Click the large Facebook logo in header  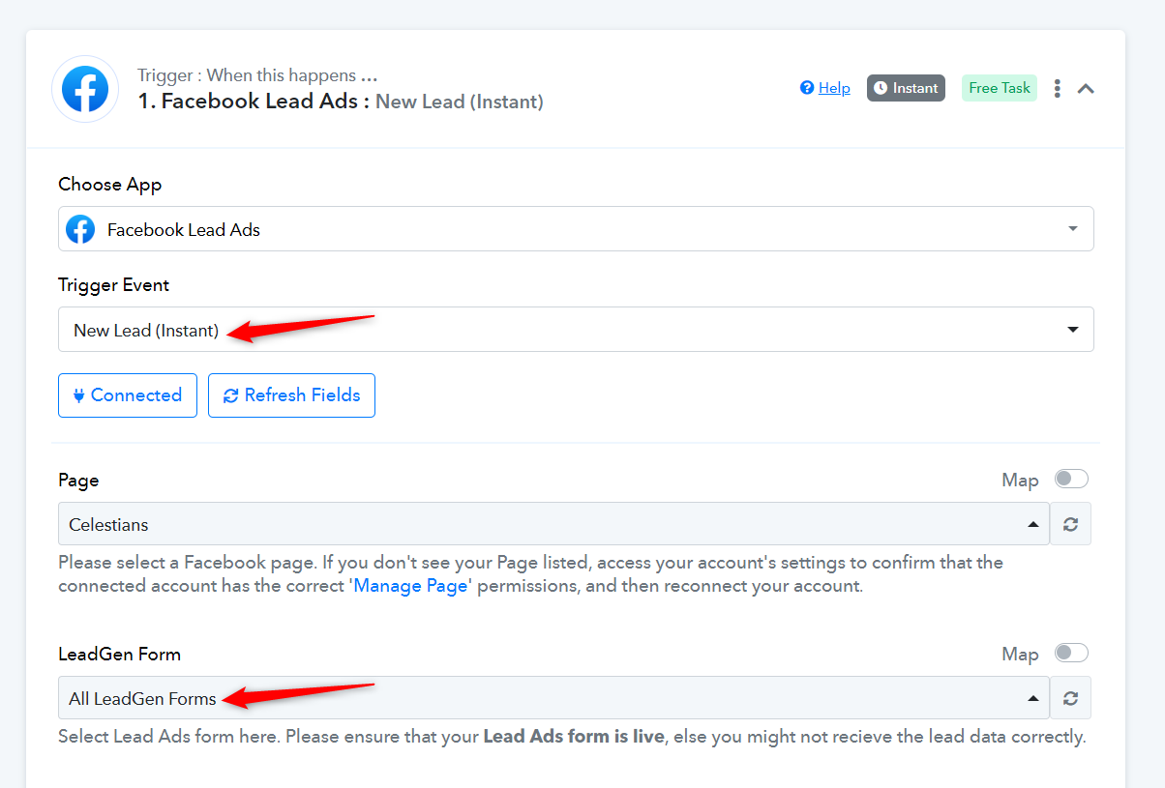pyautogui.click(x=85, y=89)
